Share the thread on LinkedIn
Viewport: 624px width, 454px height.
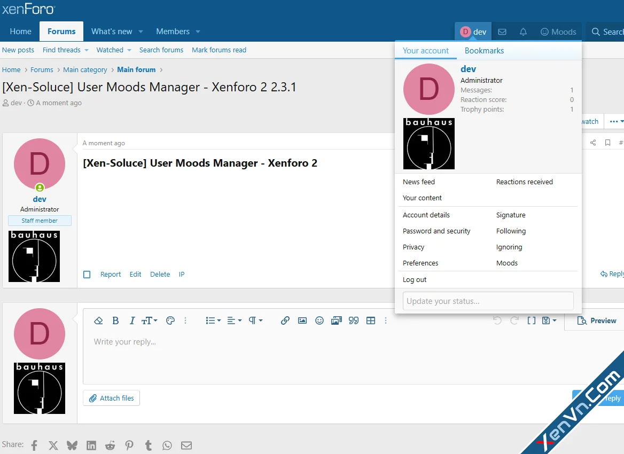tap(91, 445)
